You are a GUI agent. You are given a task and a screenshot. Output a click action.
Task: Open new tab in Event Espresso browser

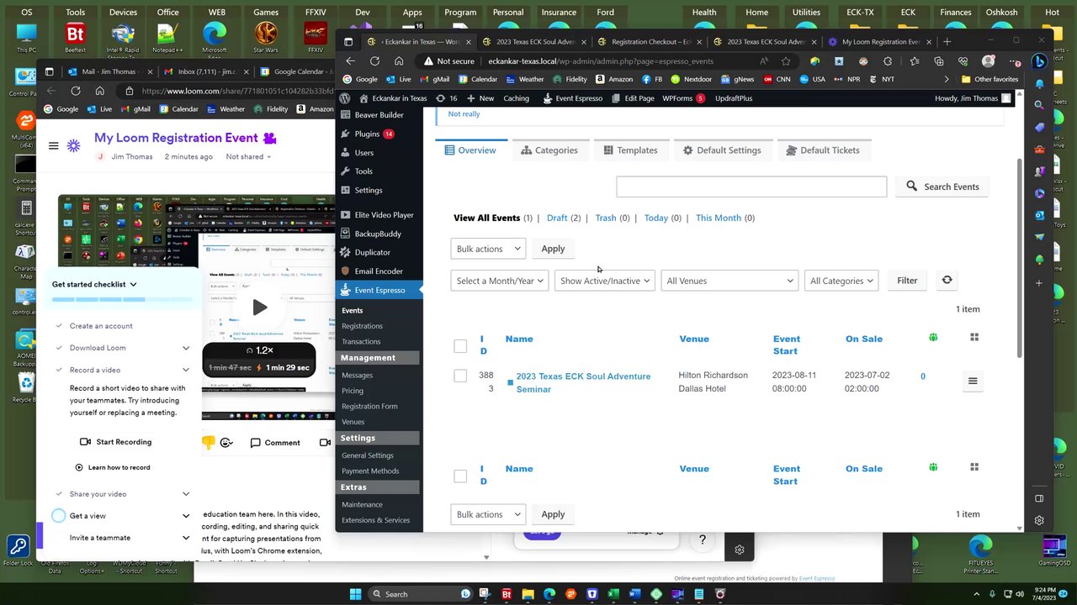click(947, 41)
